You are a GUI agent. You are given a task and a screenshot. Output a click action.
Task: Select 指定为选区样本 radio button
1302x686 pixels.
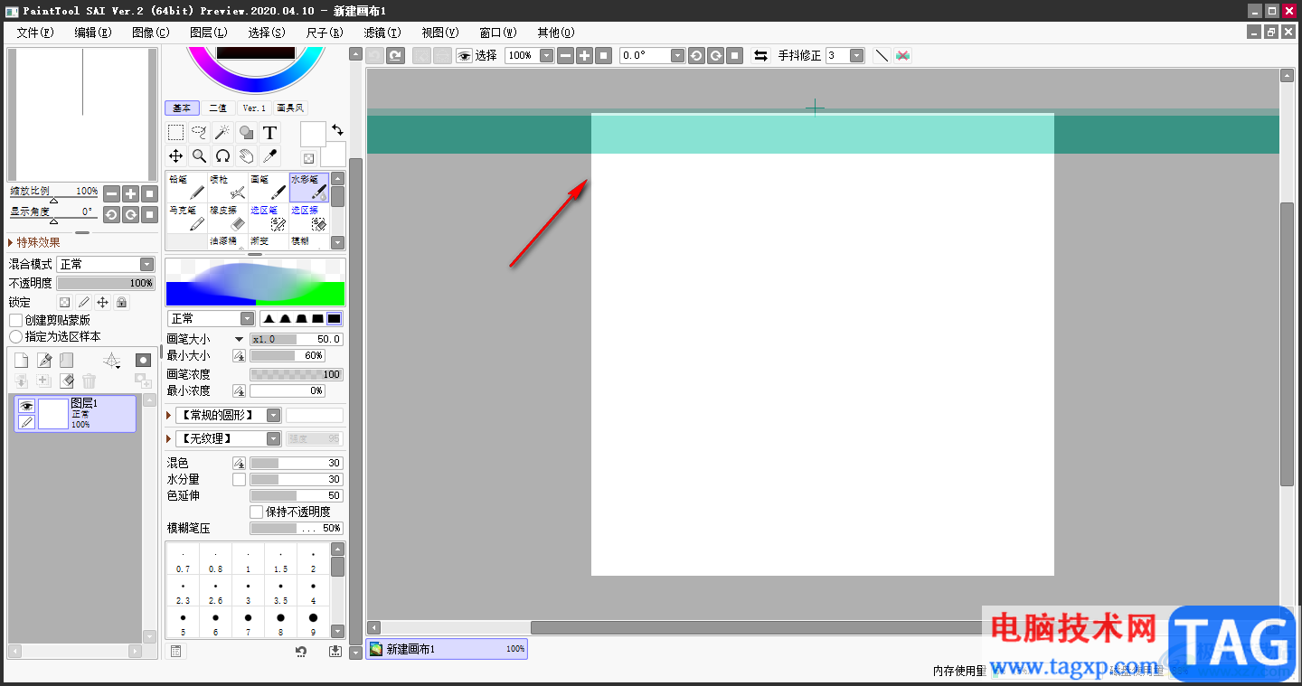click(x=15, y=336)
